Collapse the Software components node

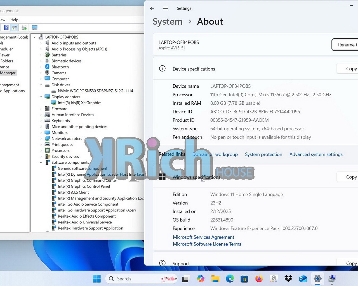pyautogui.click(x=41, y=163)
